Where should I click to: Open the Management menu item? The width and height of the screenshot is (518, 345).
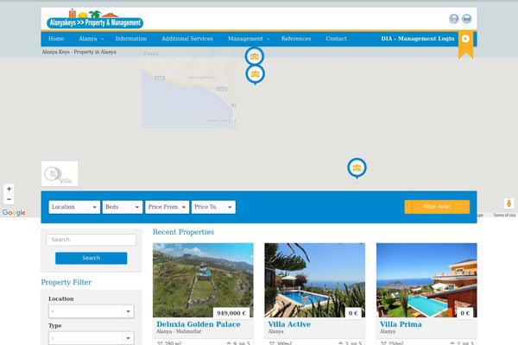pos(245,39)
